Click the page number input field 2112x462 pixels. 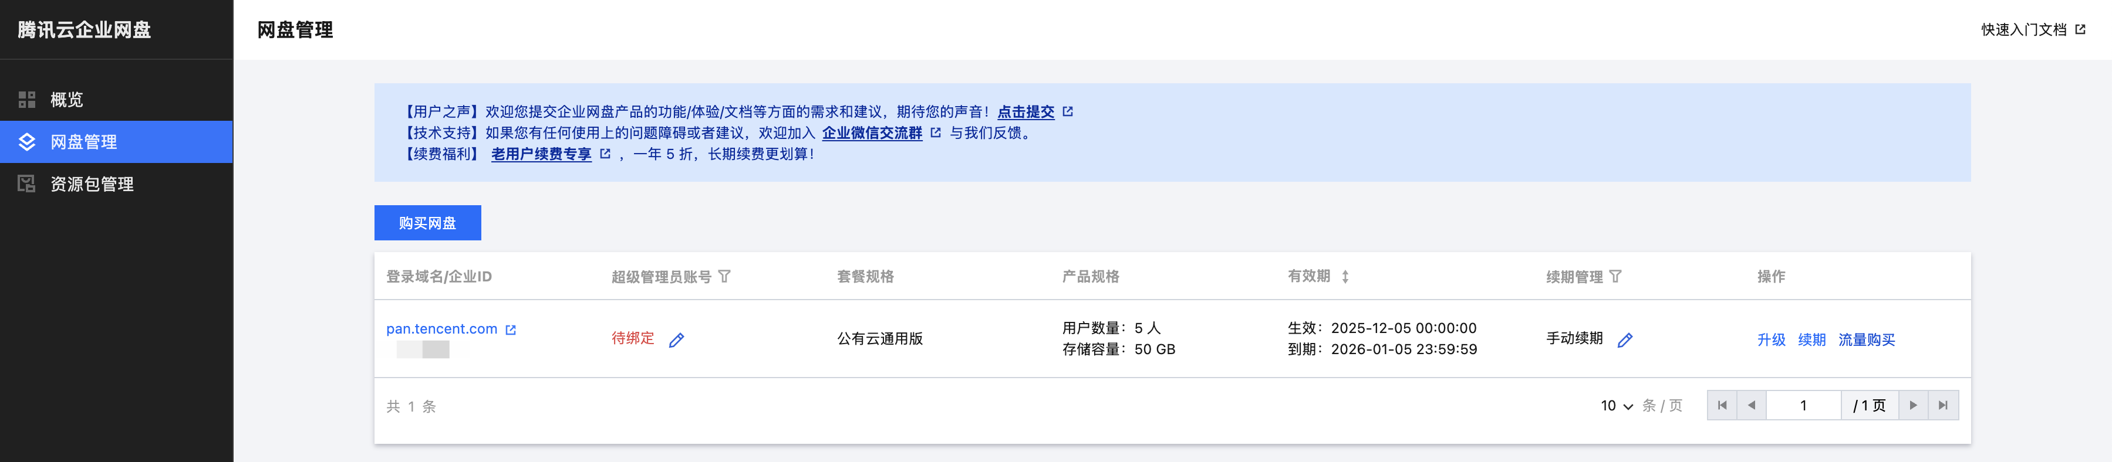(1803, 406)
